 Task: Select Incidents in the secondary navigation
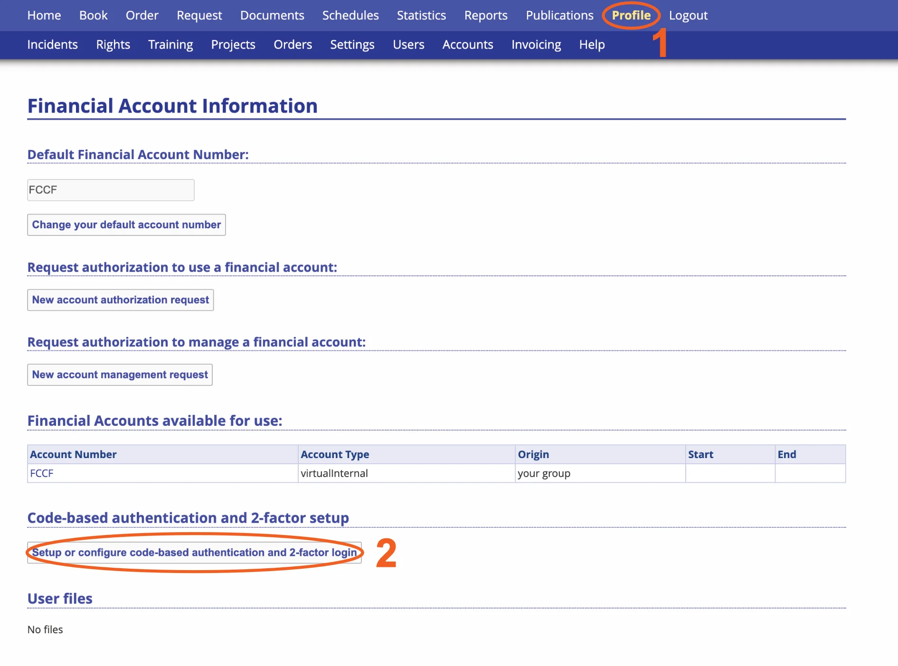click(x=52, y=45)
